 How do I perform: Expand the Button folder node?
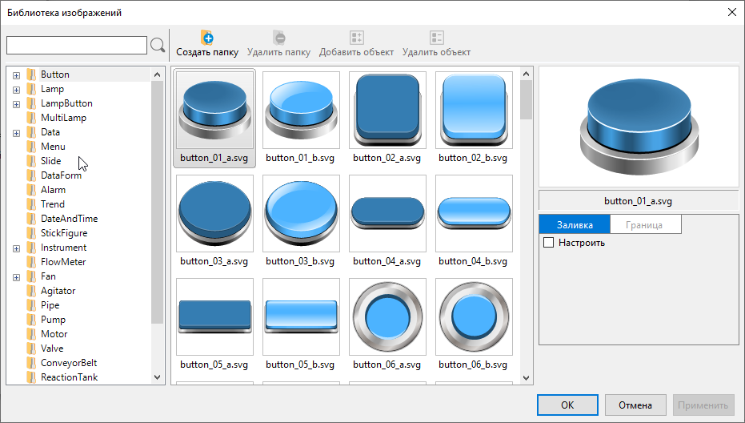(x=16, y=75)
